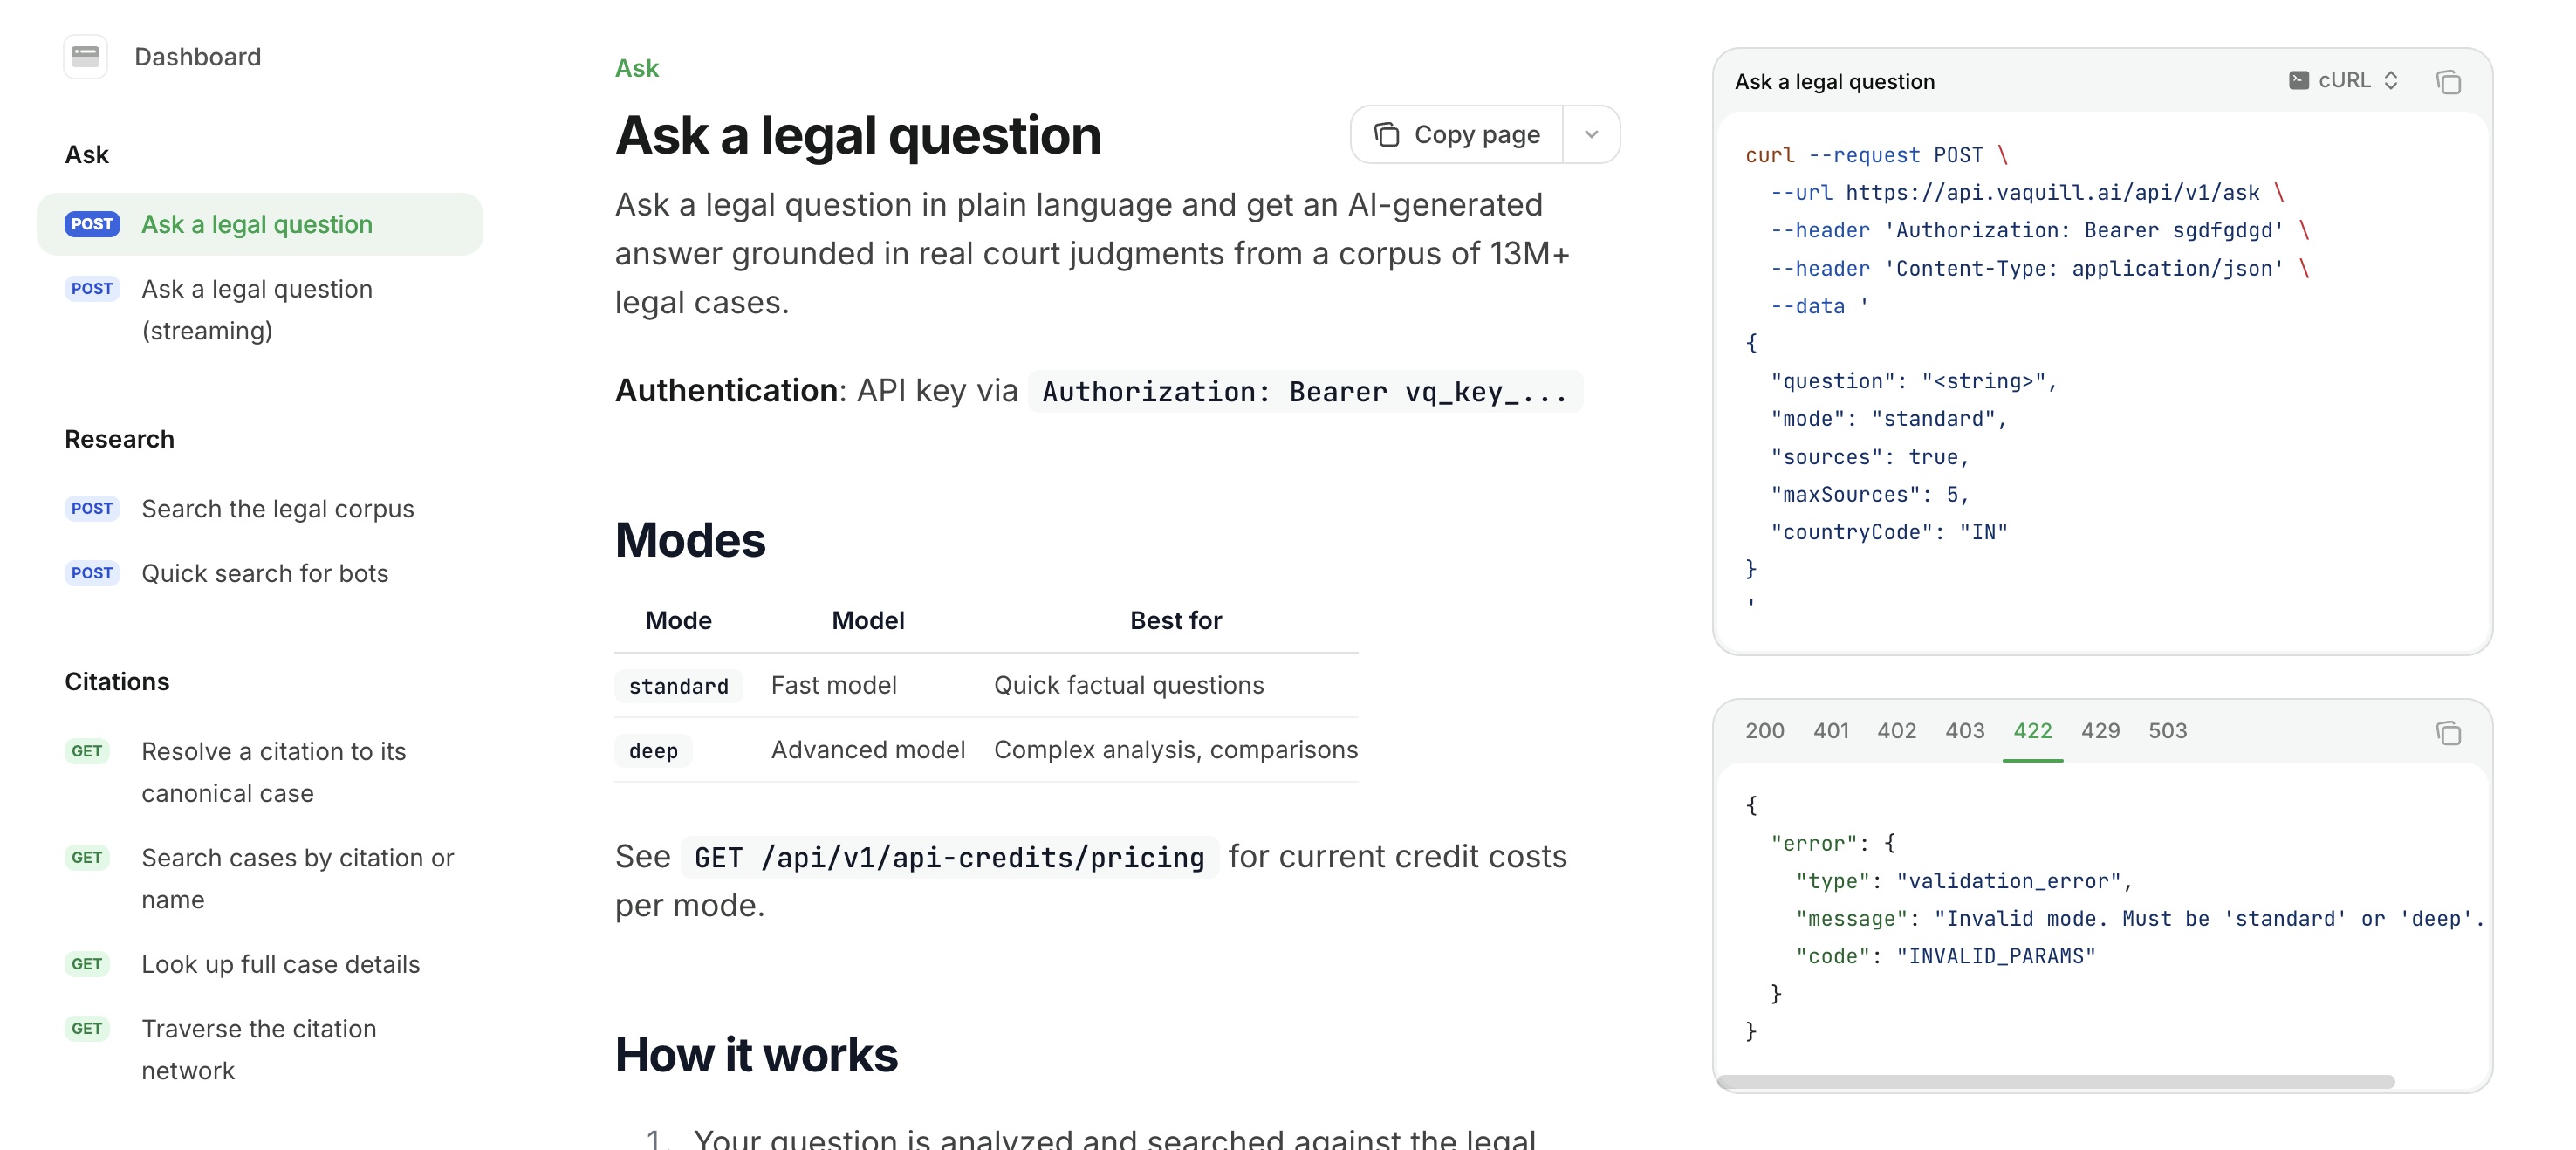Image resolution: width=2576 pixels, height=1150 pixels.
Task: Copy the response example code
Action: coord(2448,733)
